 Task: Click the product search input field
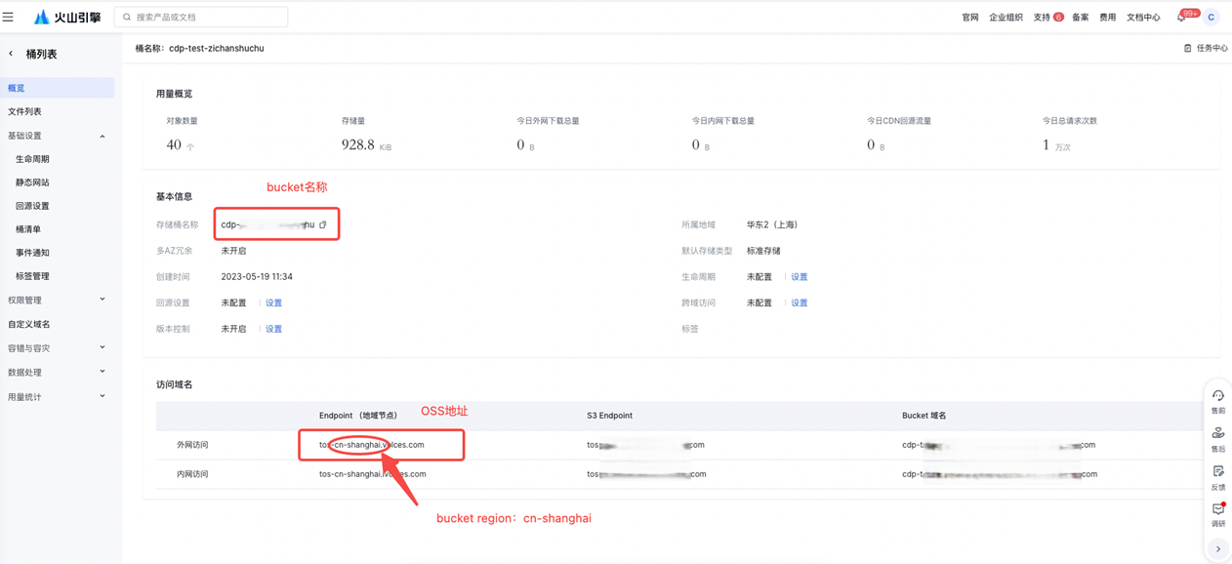pyautogui.click(x=207, y=17)
